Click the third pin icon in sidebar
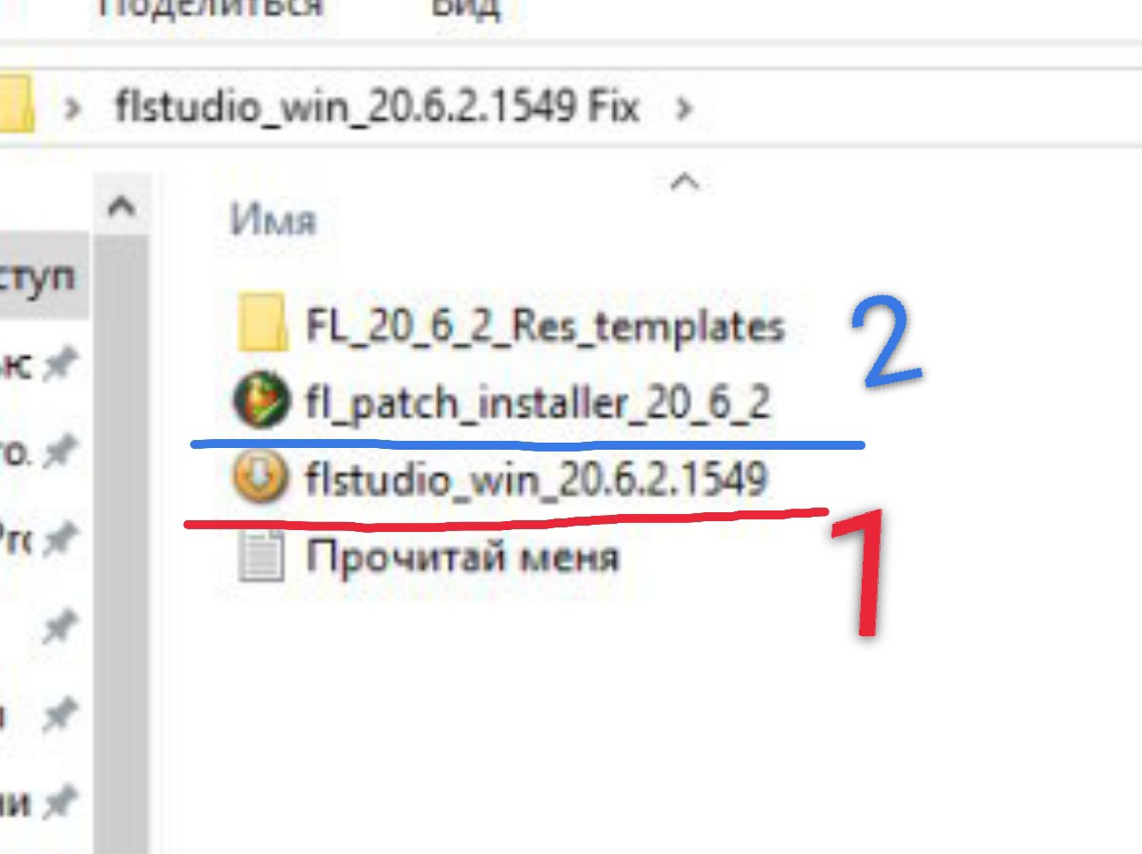This screenshot has width=1142, height=854. click(61, 538)
